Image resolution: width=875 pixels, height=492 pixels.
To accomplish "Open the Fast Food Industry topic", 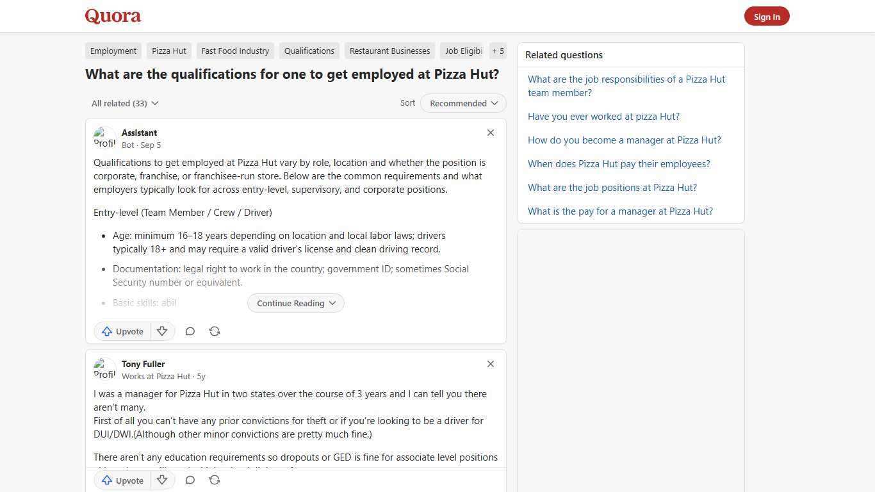I will (x=235, y=51).
